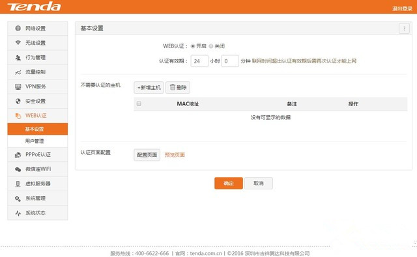The width and height of the screenshot is (417, 257).
Task: Click the gear icon beside 系统管理
Action: pyautogui.click(x=18, y=198)
